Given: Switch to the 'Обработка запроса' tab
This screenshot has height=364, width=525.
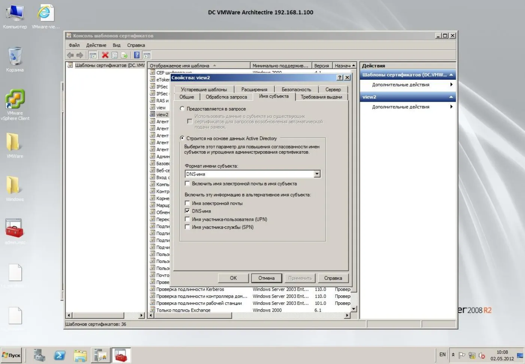Looking at the screenshot, I should point(226,97).
